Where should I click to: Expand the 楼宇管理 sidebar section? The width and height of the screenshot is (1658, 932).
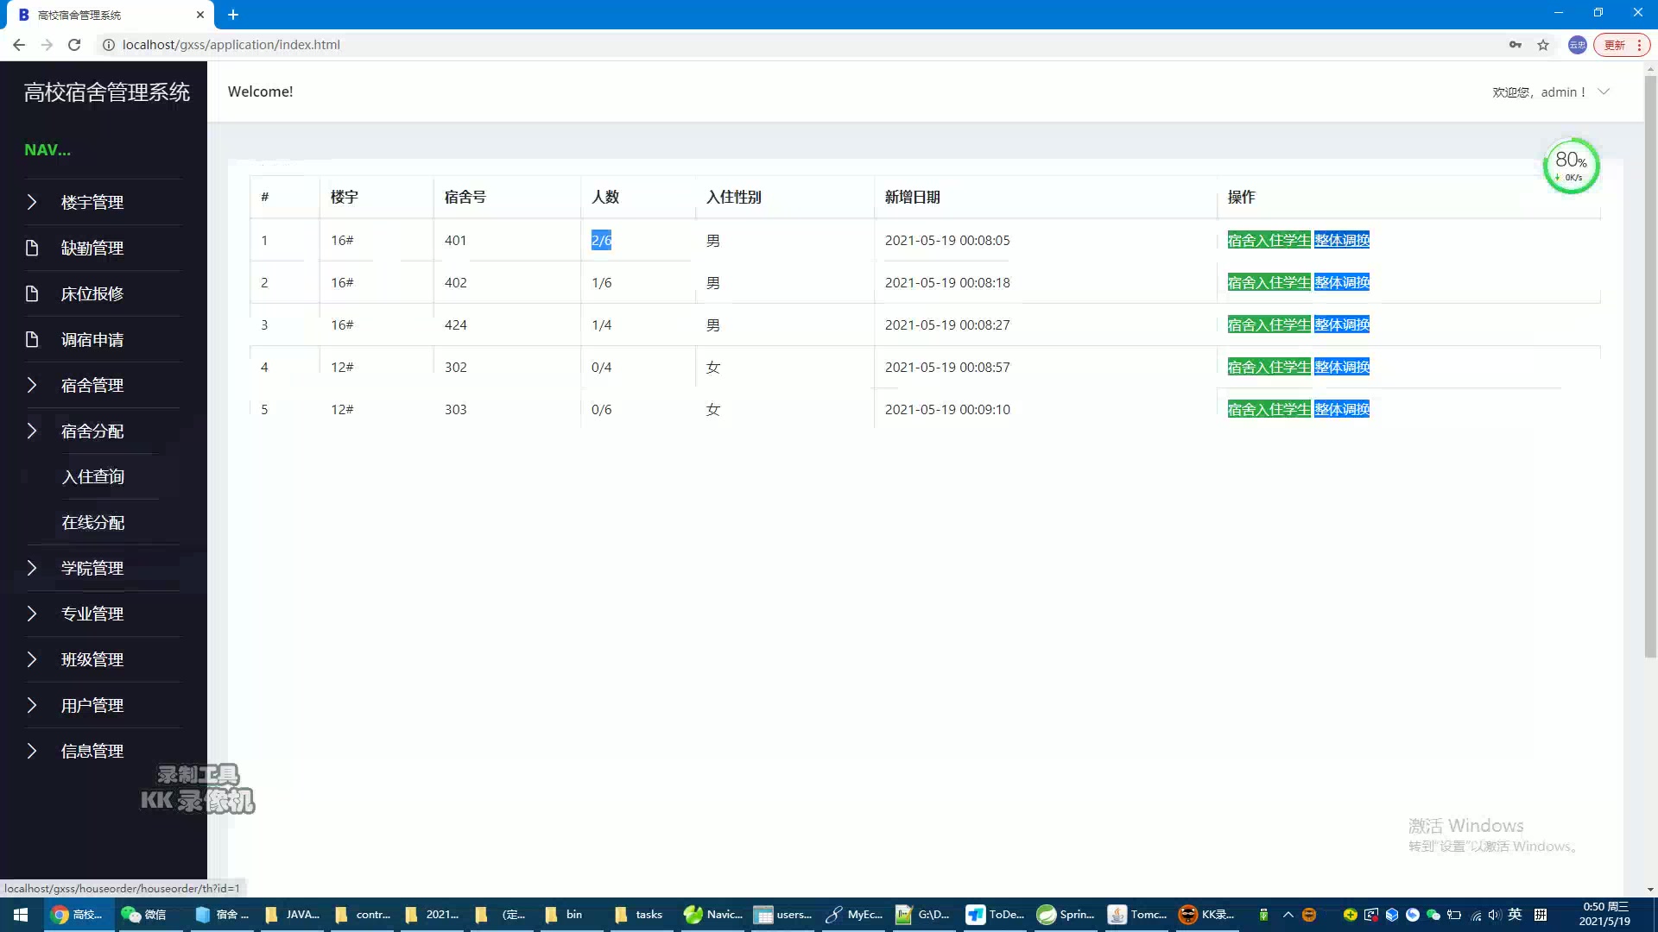(x=91, y=201)
